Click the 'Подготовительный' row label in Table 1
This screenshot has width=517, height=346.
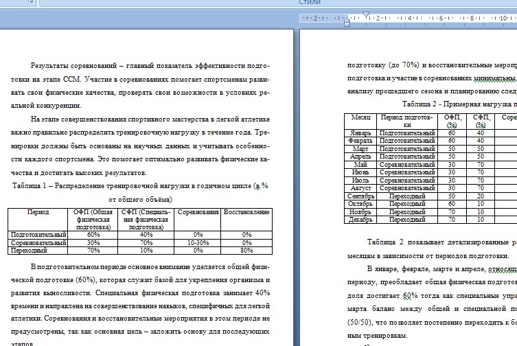pyautogui.click(x=38, y=235)
